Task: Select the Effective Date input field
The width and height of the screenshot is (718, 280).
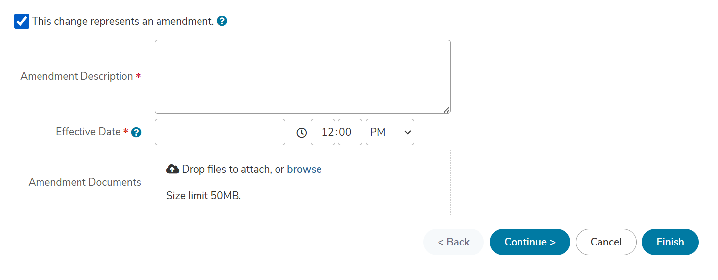Action: pos(220,132)
